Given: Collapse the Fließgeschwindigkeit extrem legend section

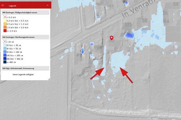Looking at the screenshot, I should pos(26,12).
